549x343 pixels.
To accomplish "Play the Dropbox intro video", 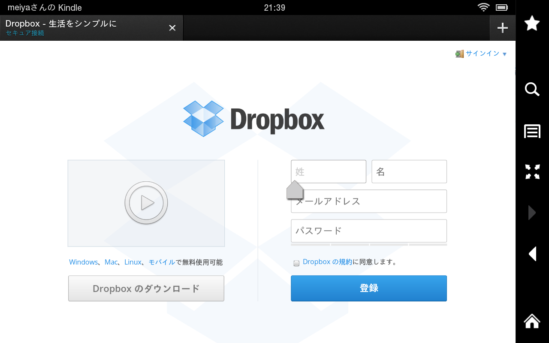I will 146,203.
